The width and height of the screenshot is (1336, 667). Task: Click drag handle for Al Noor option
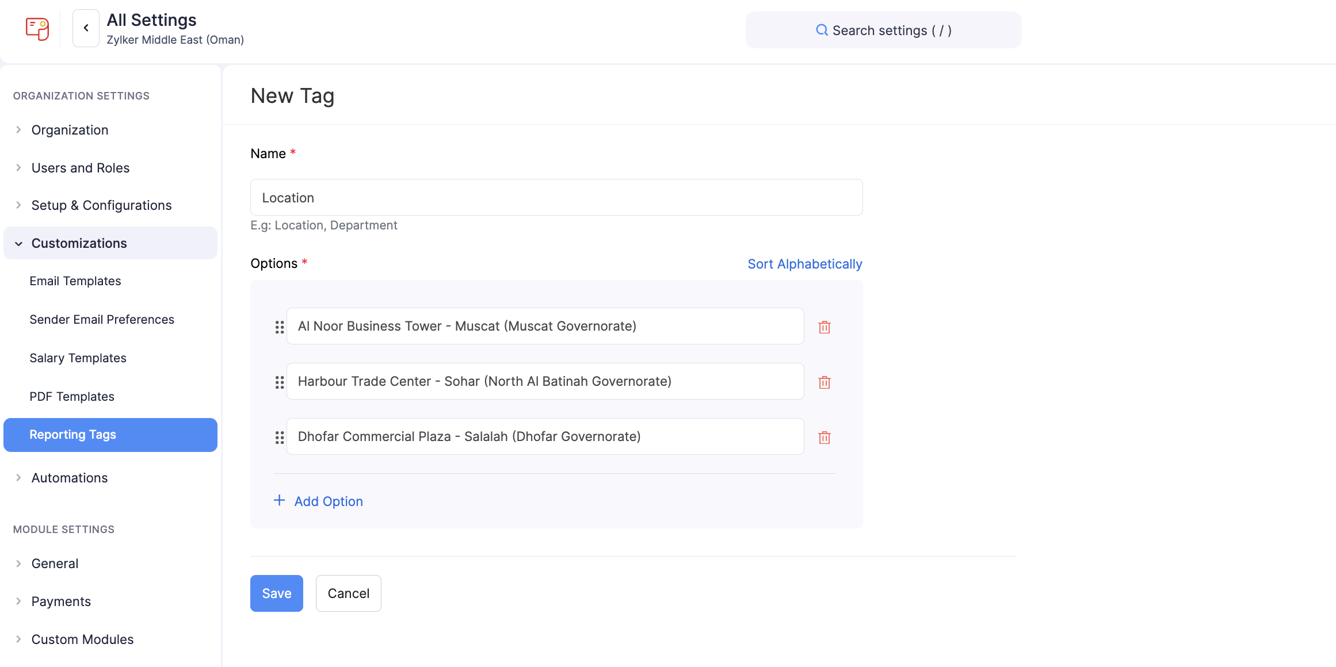(280, 327)
